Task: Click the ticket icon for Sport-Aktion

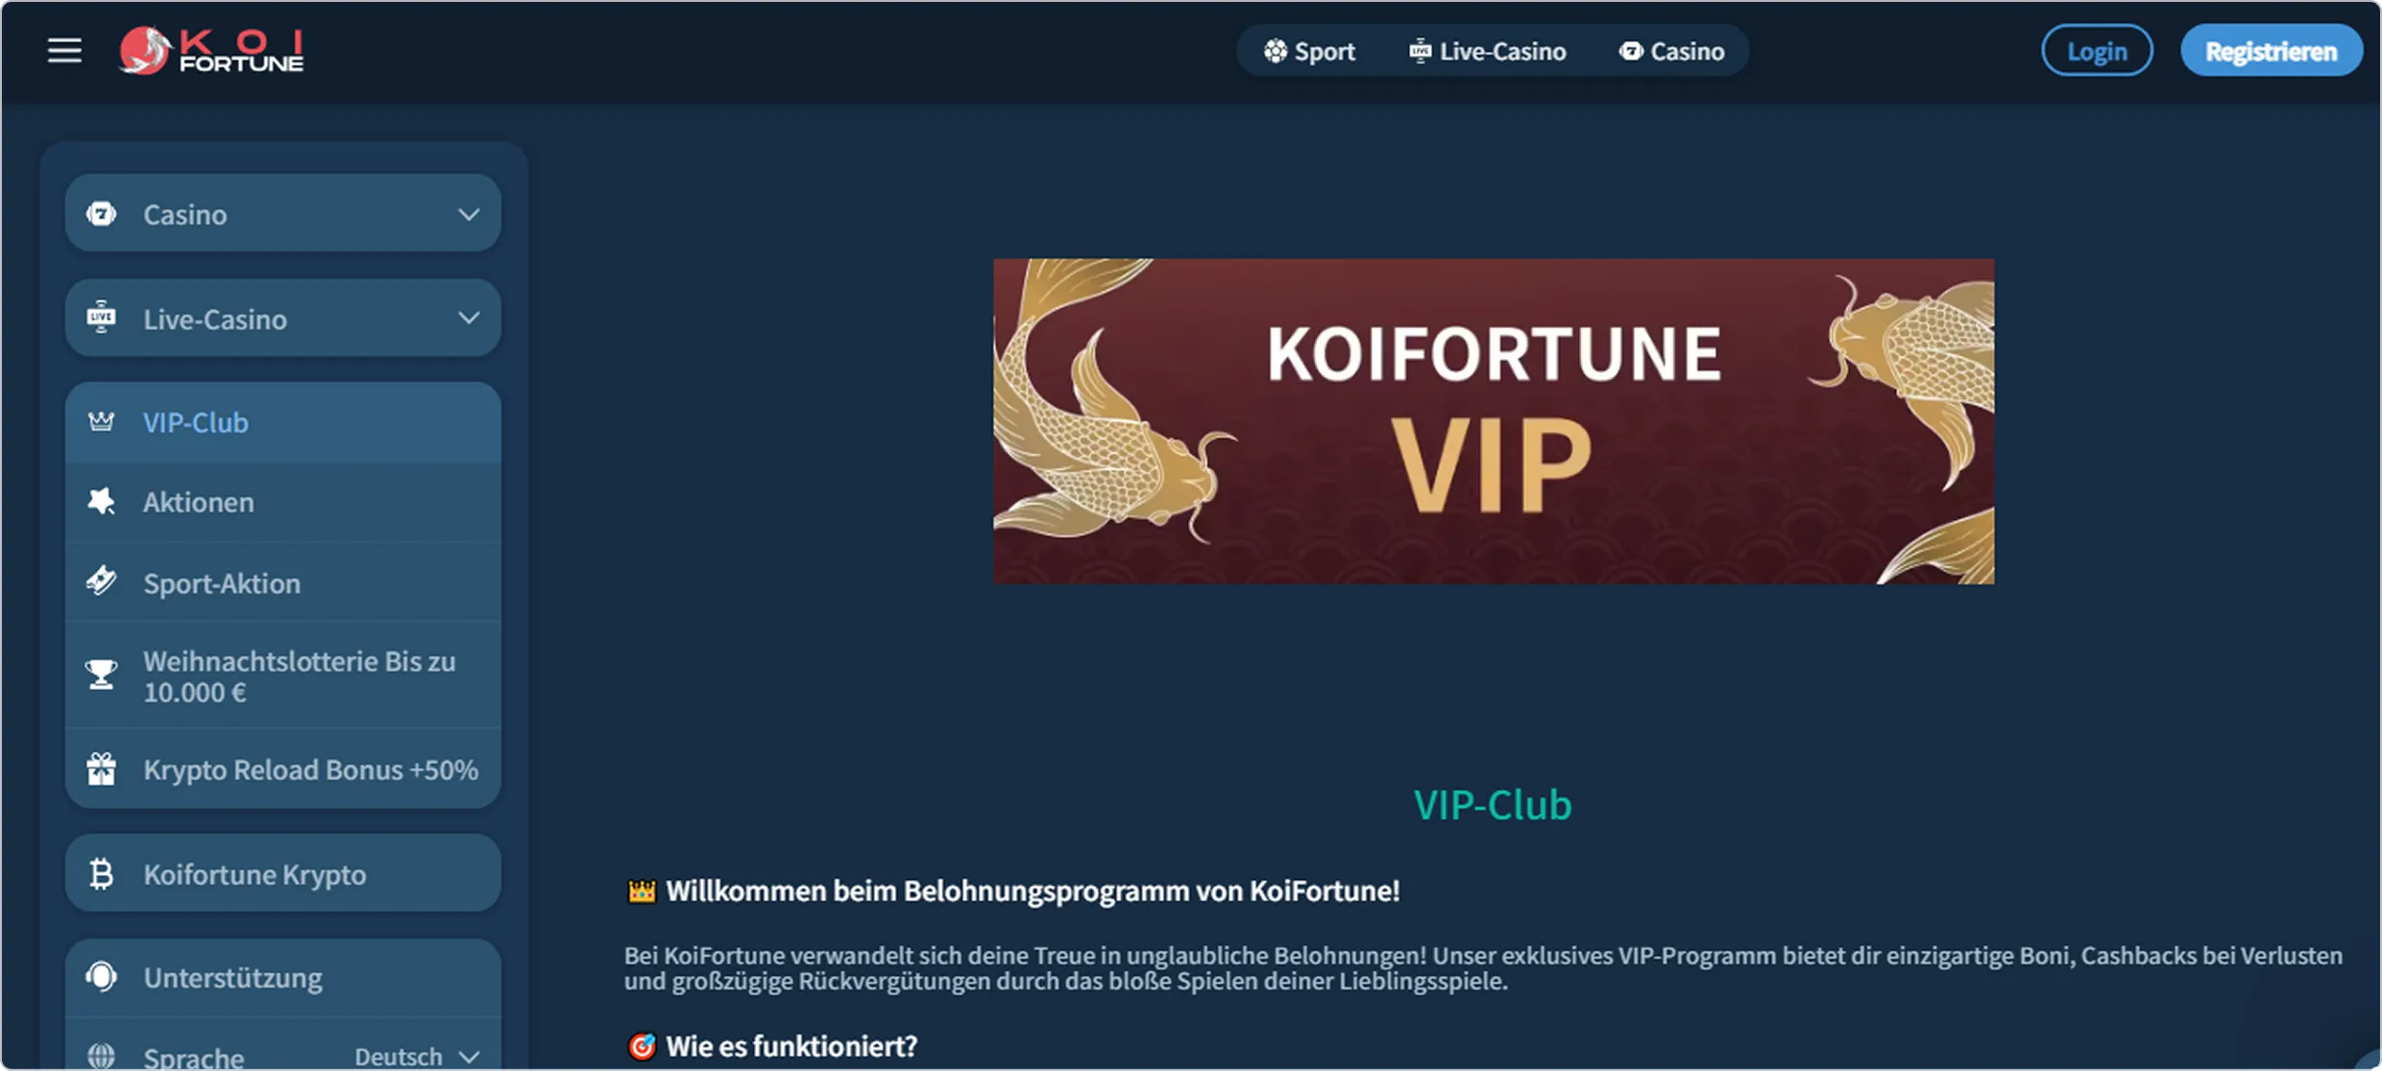Action: (x=101, y=582)
